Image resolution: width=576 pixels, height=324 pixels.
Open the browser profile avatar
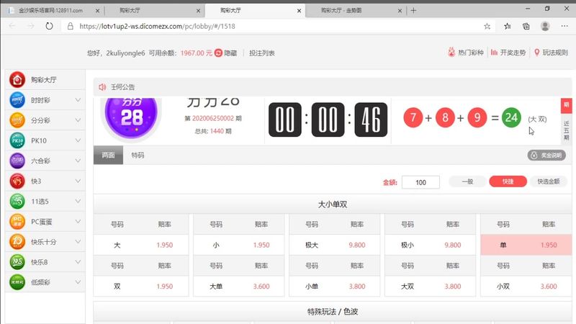pos(545,26)
